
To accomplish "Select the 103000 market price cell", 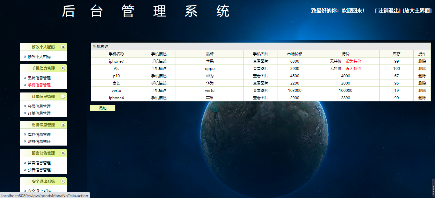I will tap(295, 90).
